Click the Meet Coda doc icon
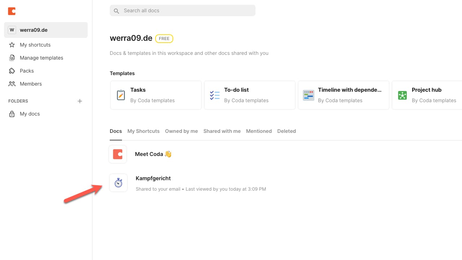 click(x=118, y=154)
